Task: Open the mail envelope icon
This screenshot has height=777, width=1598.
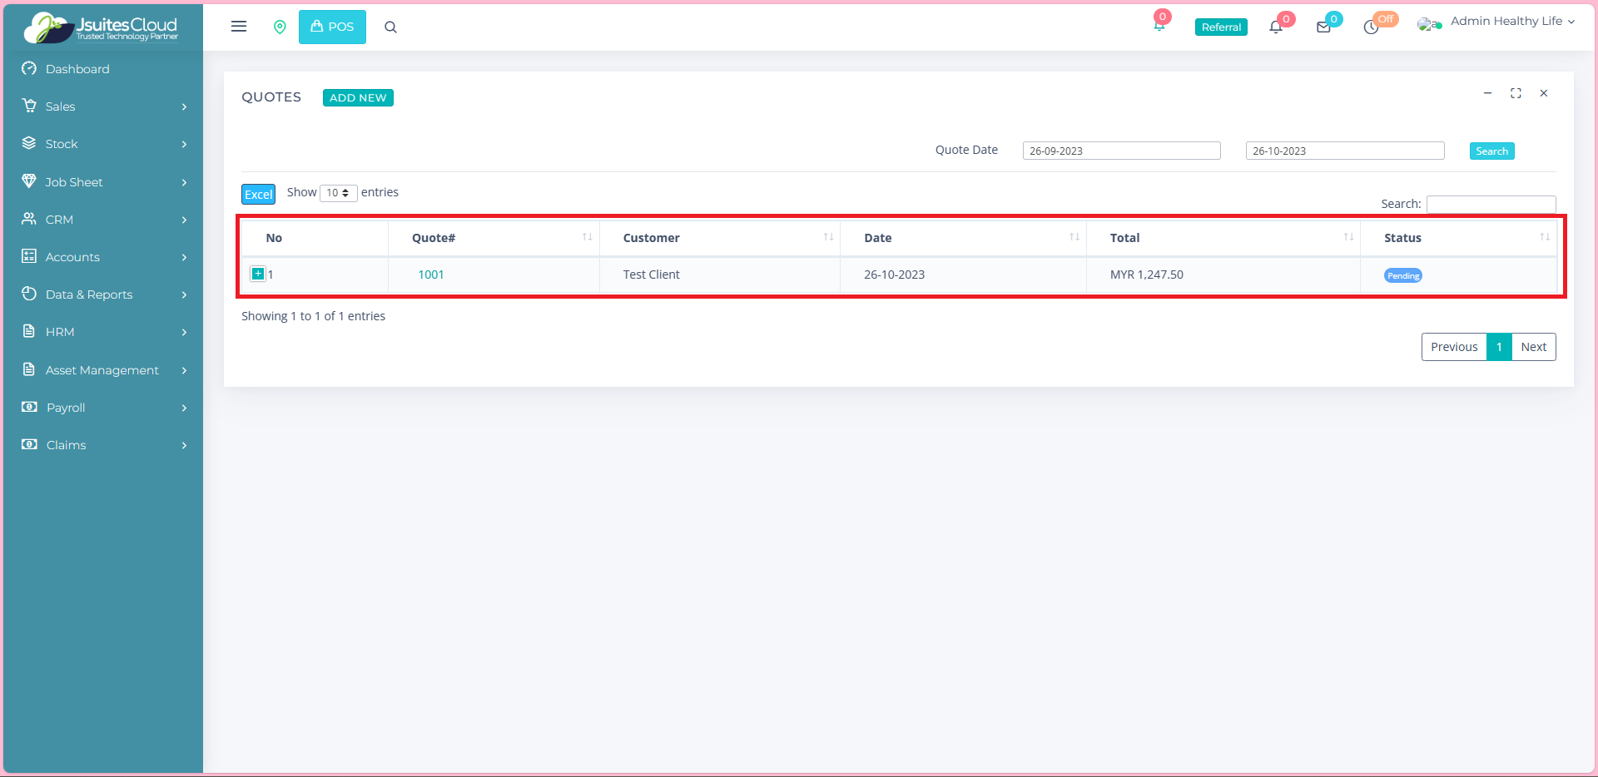Action: (1323, 27)
